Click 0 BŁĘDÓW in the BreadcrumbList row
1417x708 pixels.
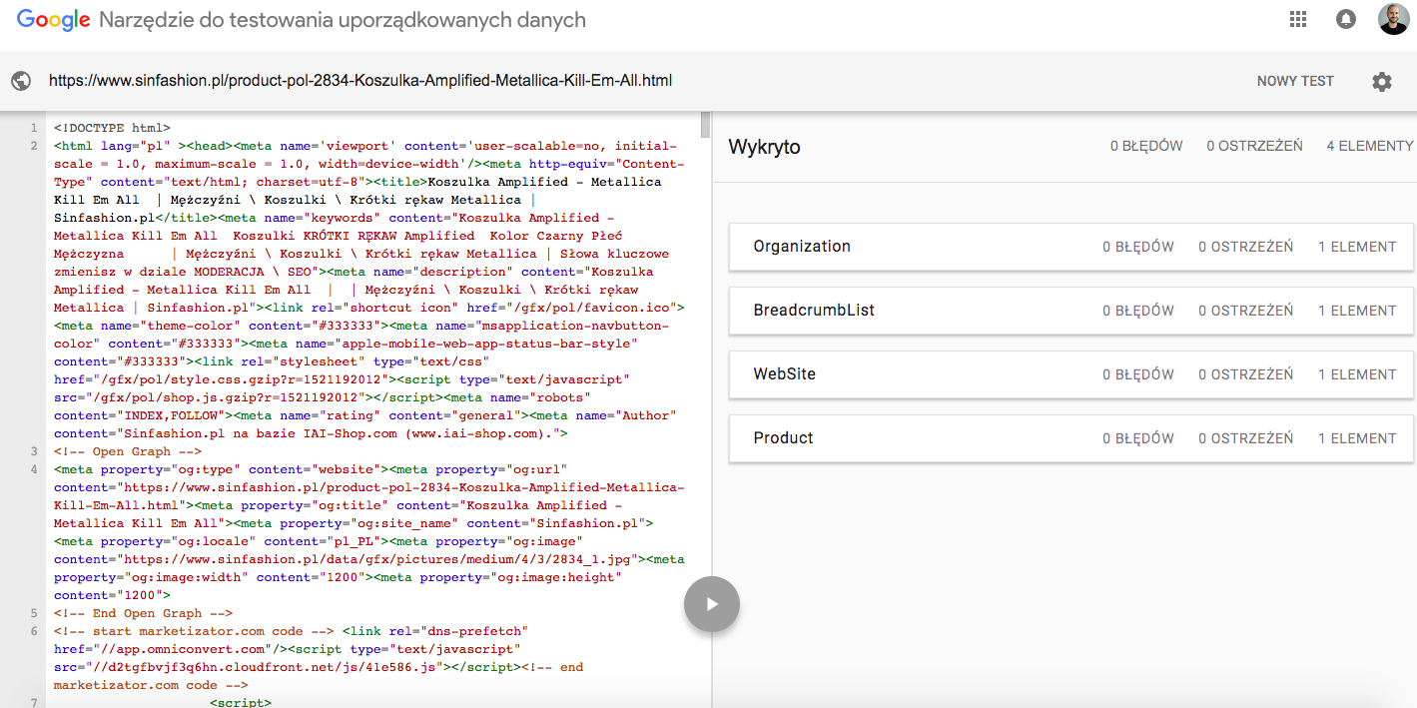1138,311
